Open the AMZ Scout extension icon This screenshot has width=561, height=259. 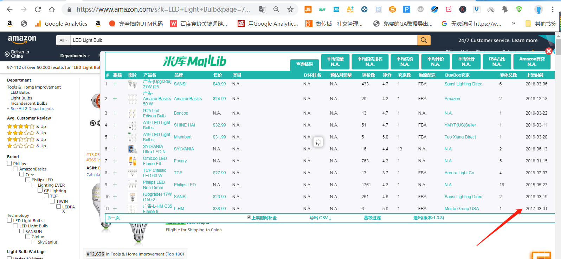(350, 9)
